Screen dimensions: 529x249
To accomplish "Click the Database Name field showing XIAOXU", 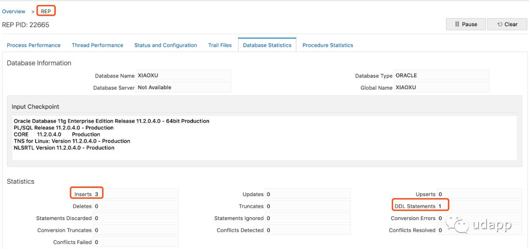I will (183, 75).
